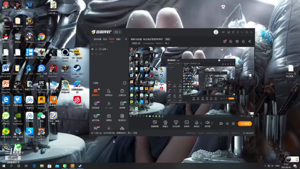The image size is (300, 169).
Task: Open the notification bell above preview
Action: 243,41
